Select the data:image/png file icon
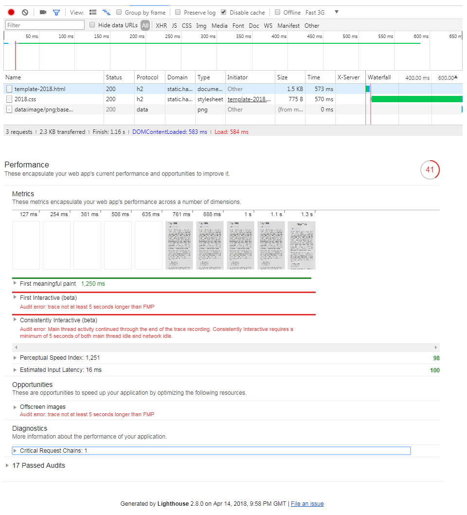The width and height of the screenshot is (467, 515). (x=9, y=110)
